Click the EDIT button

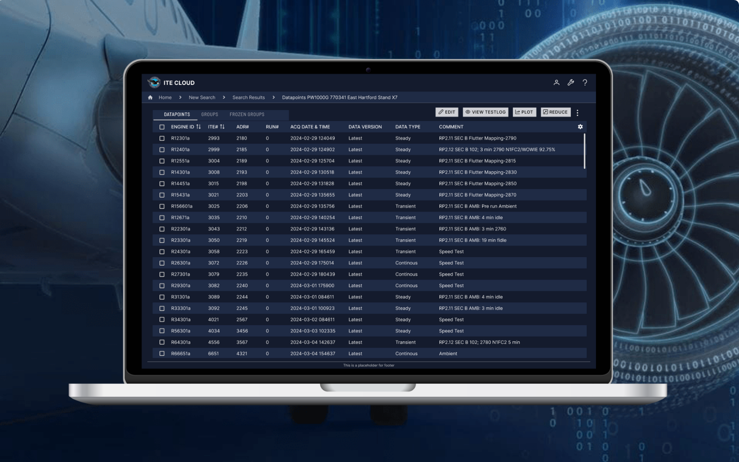click(x=447, y=112)
